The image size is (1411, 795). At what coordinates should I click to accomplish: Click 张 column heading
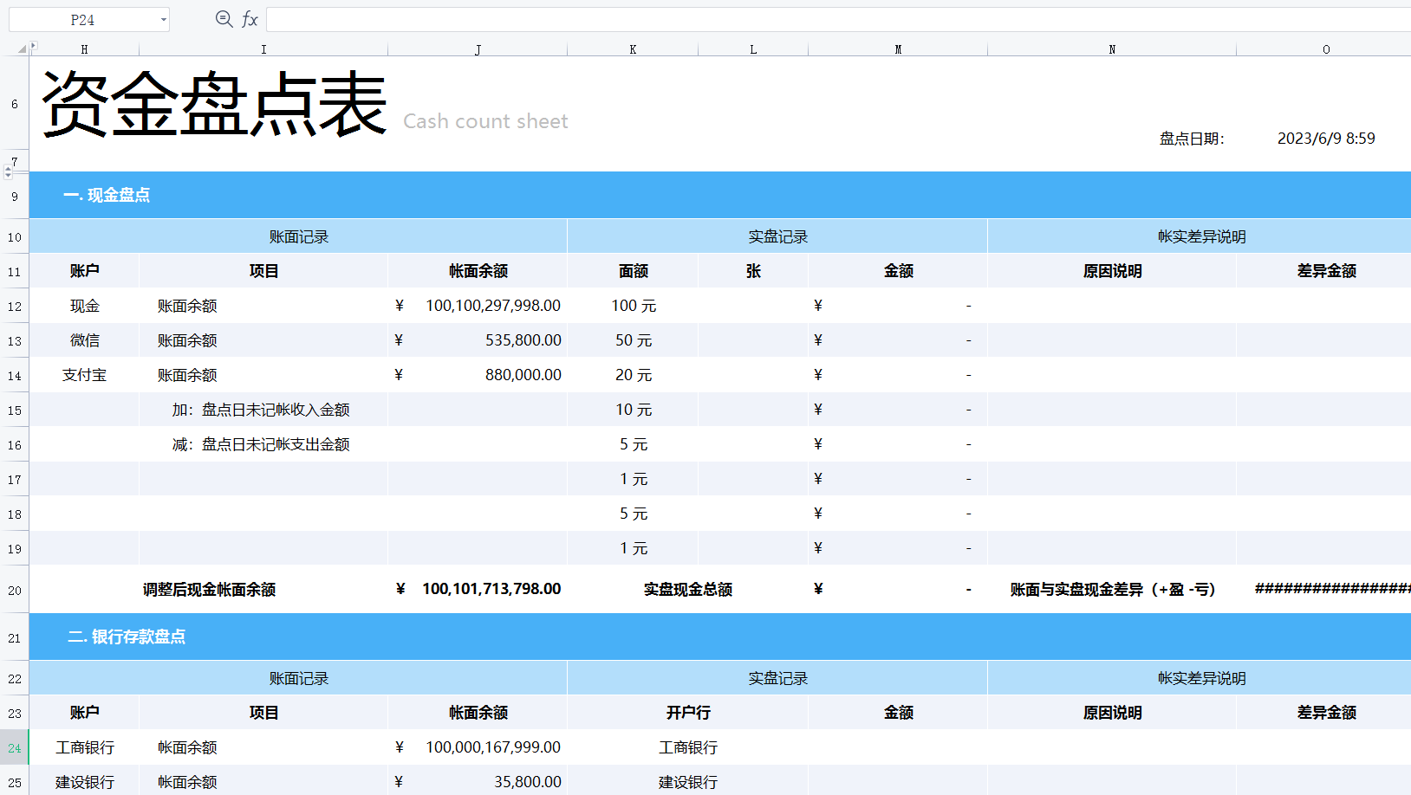[x=753, y=271]
